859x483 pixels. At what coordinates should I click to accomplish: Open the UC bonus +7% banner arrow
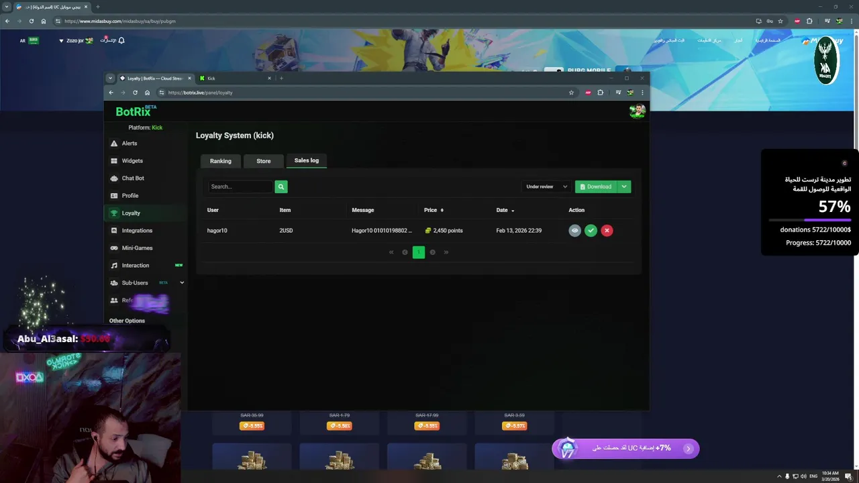click(x=688, y=449)
